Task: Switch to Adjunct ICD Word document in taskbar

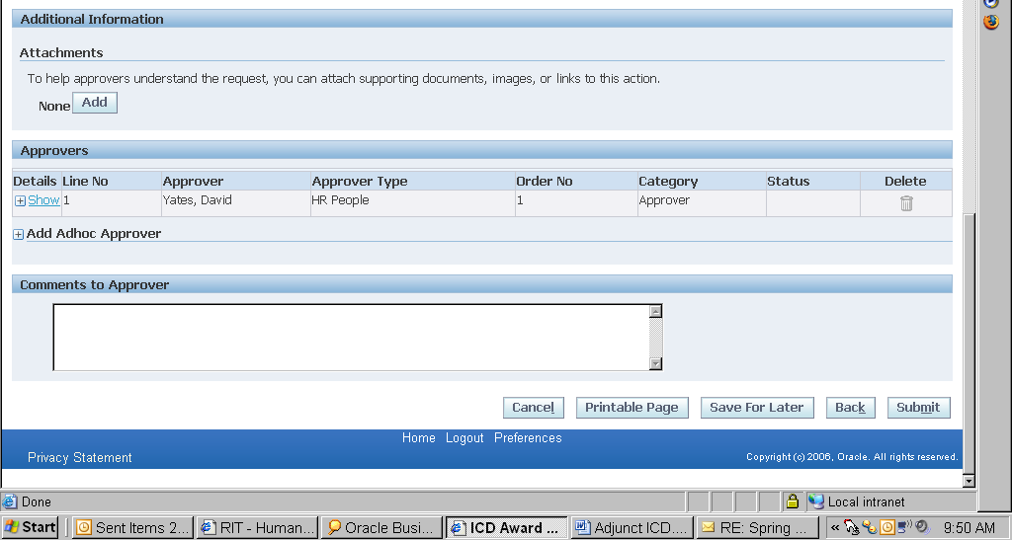Action: [x=632, y=527]
